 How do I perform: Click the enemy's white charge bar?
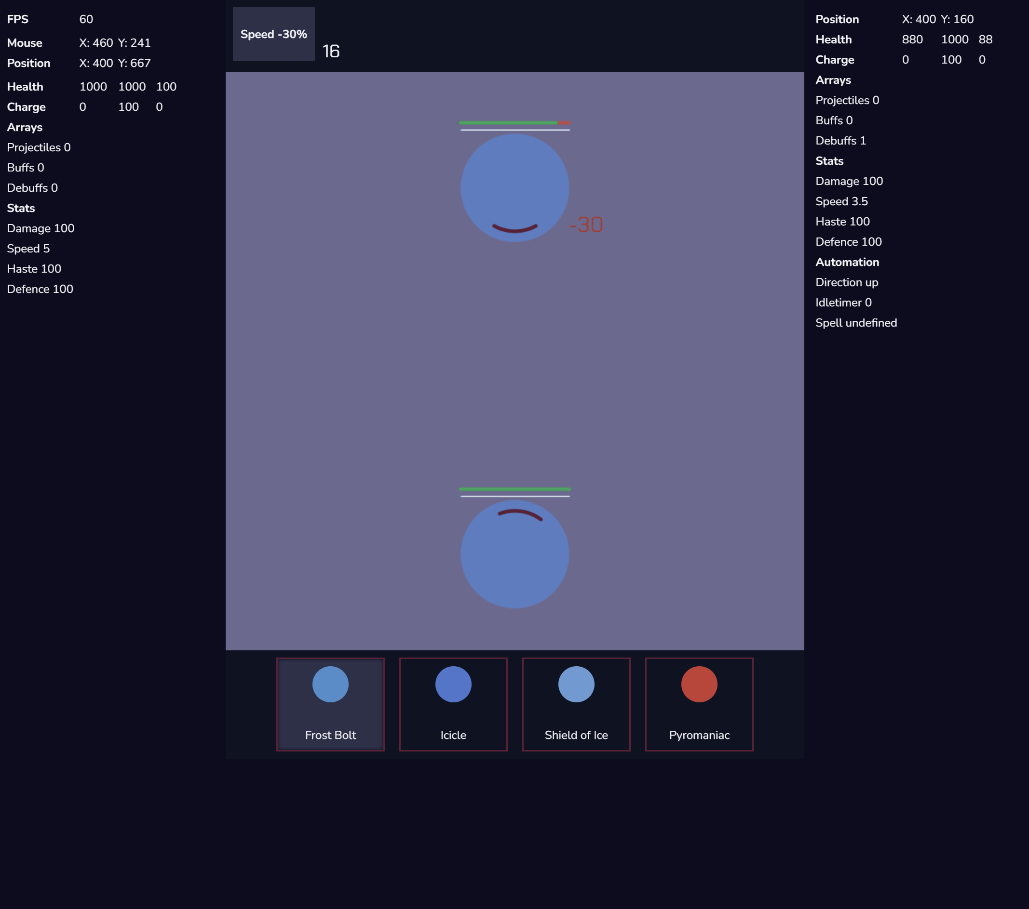click(514, 130)
